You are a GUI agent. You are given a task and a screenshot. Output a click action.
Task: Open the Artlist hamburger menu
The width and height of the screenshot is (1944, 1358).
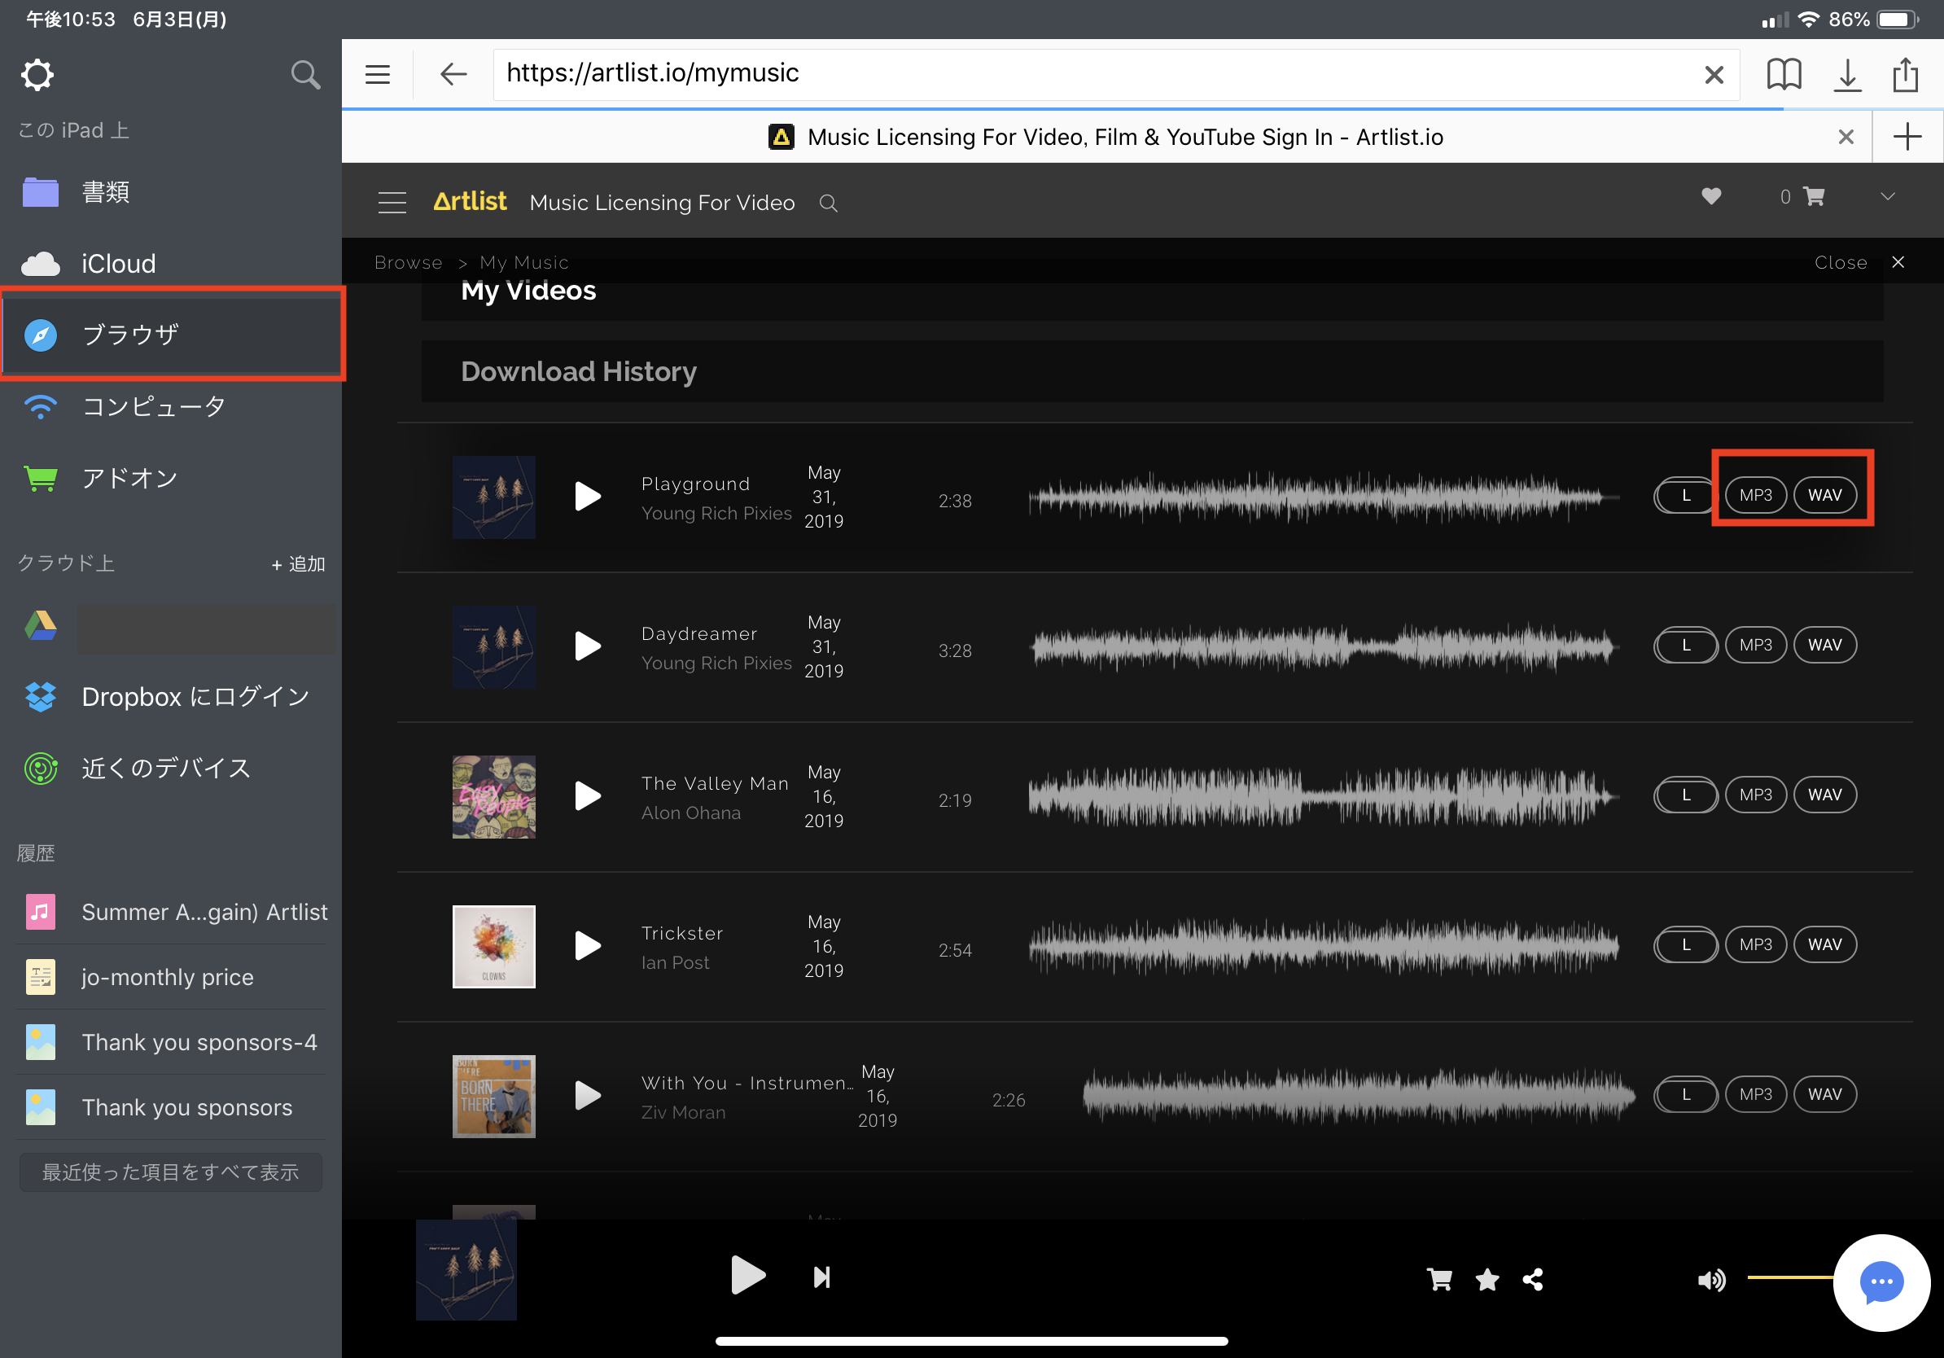(x=392, y=203)
